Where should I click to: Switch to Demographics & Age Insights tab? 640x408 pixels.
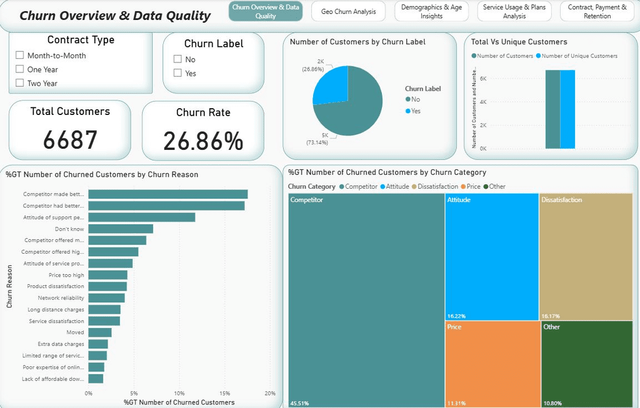431,11
